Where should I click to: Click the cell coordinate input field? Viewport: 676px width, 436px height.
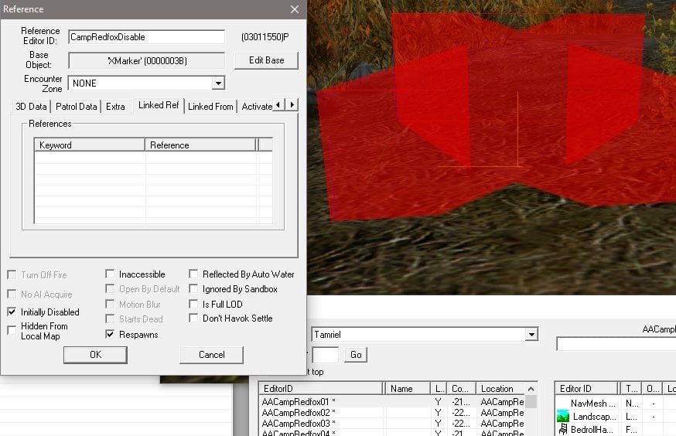pos(325,355)
